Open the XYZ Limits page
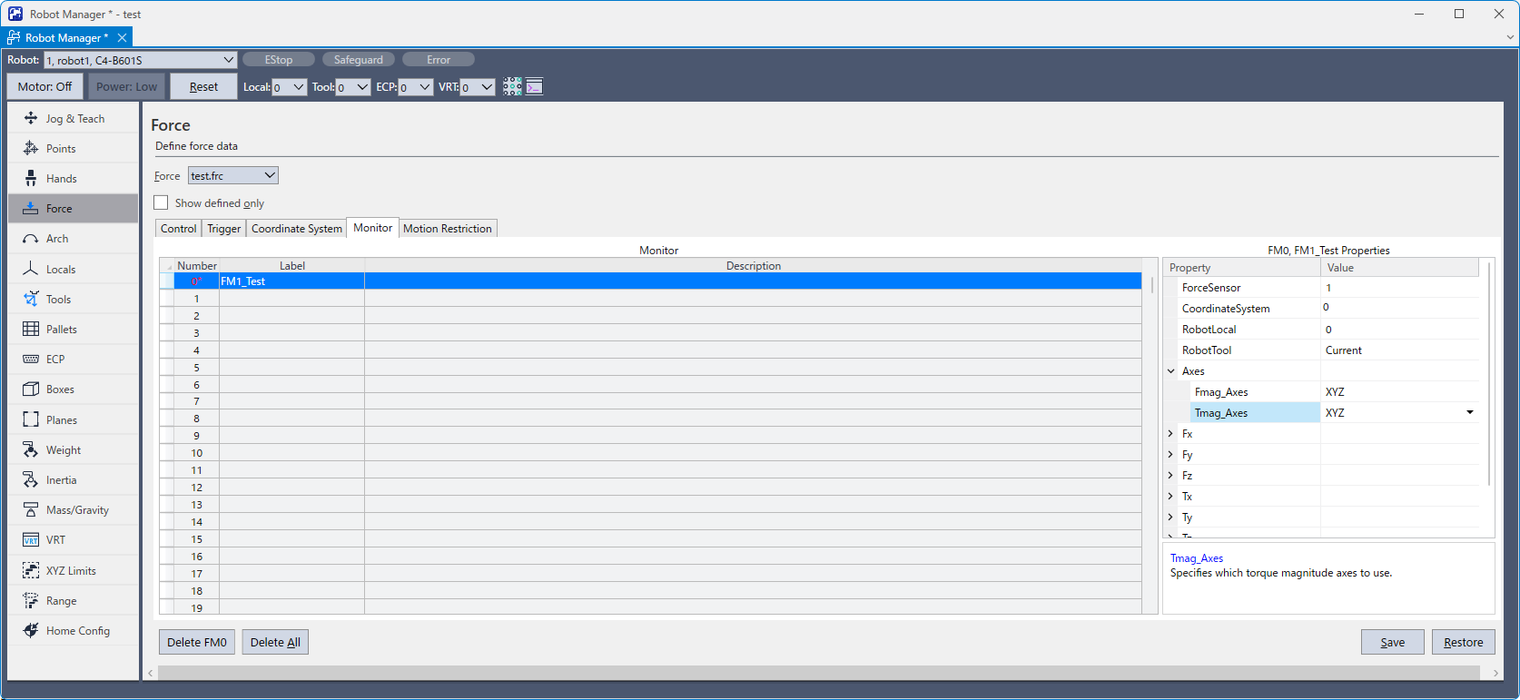The height and width of the screenshot is (700, 1520). click(70, 571)
